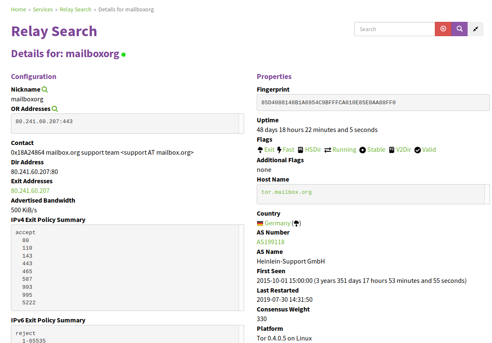Screen dimensions: 492x343
Task: Click the tor.mailbox.org host name
Action: click(287, 192)
